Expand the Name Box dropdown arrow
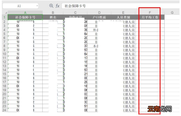This screenshot has height=116, width=181. click(x=37, y=6)
